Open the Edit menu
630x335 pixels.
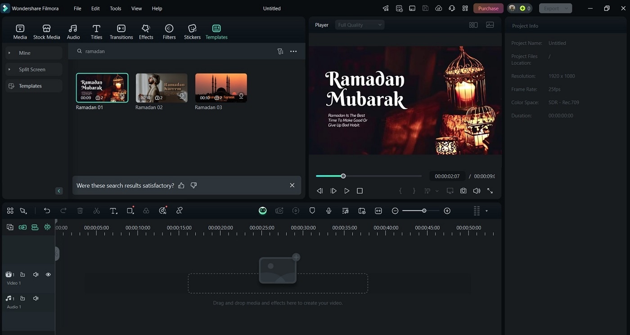point(95,9)
